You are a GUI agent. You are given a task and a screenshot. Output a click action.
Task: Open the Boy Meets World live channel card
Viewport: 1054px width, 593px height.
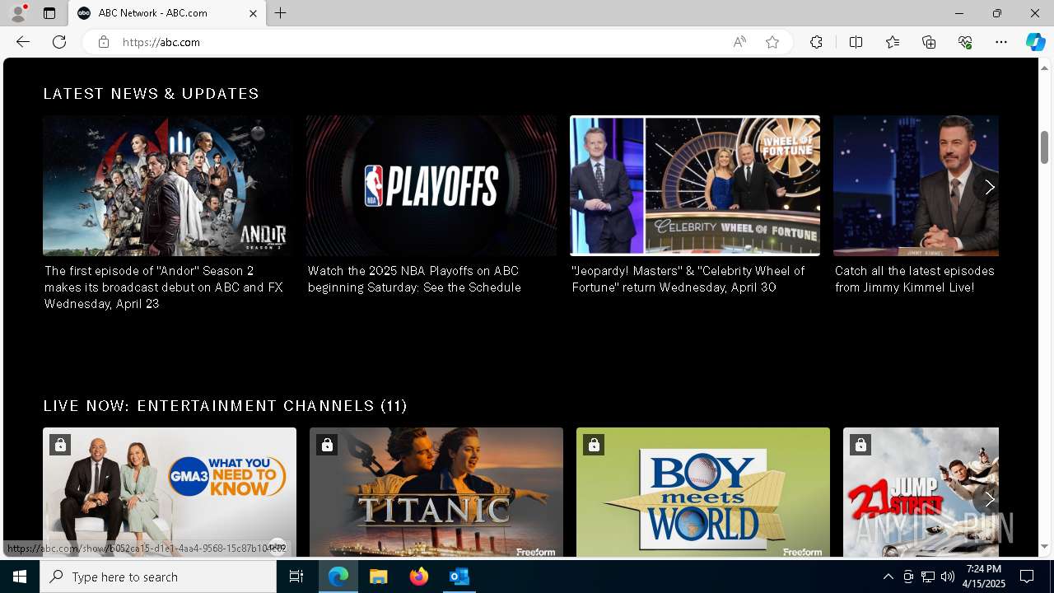point(703,492)
